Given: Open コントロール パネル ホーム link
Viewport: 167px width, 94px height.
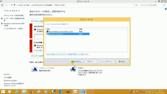Looking at the screenshot, I should pos(12,11).
